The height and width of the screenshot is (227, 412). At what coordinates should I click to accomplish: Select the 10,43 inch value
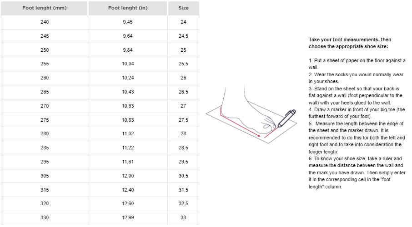coord(128,92)
